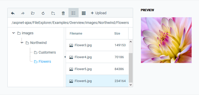Click the scrollbar down arrow in file list
Screen dimensions: 199x95
click(131, 85)
